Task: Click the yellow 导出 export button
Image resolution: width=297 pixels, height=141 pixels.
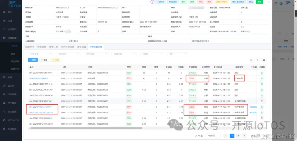Action: [x=56, y=60]
